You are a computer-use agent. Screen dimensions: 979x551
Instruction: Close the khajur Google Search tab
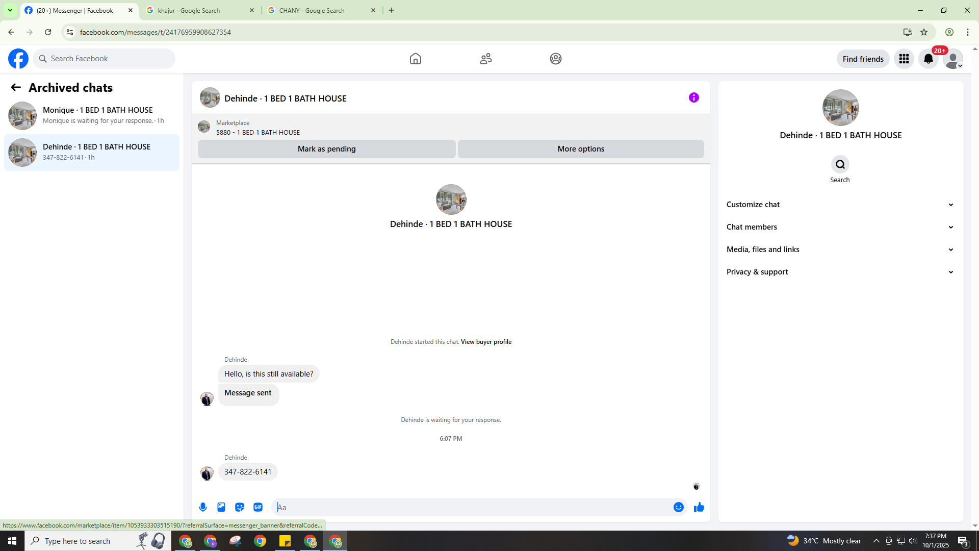tap(252, 10)
